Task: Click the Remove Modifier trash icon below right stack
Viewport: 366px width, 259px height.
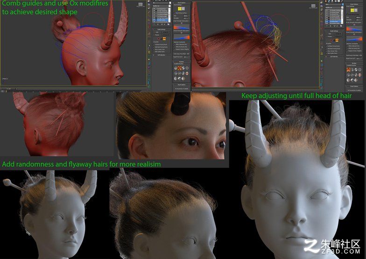Action: (x=337, y=26)
